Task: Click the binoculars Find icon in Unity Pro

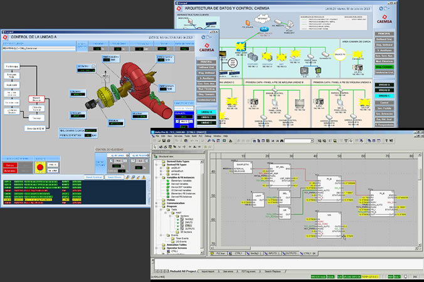Action: 282,141
